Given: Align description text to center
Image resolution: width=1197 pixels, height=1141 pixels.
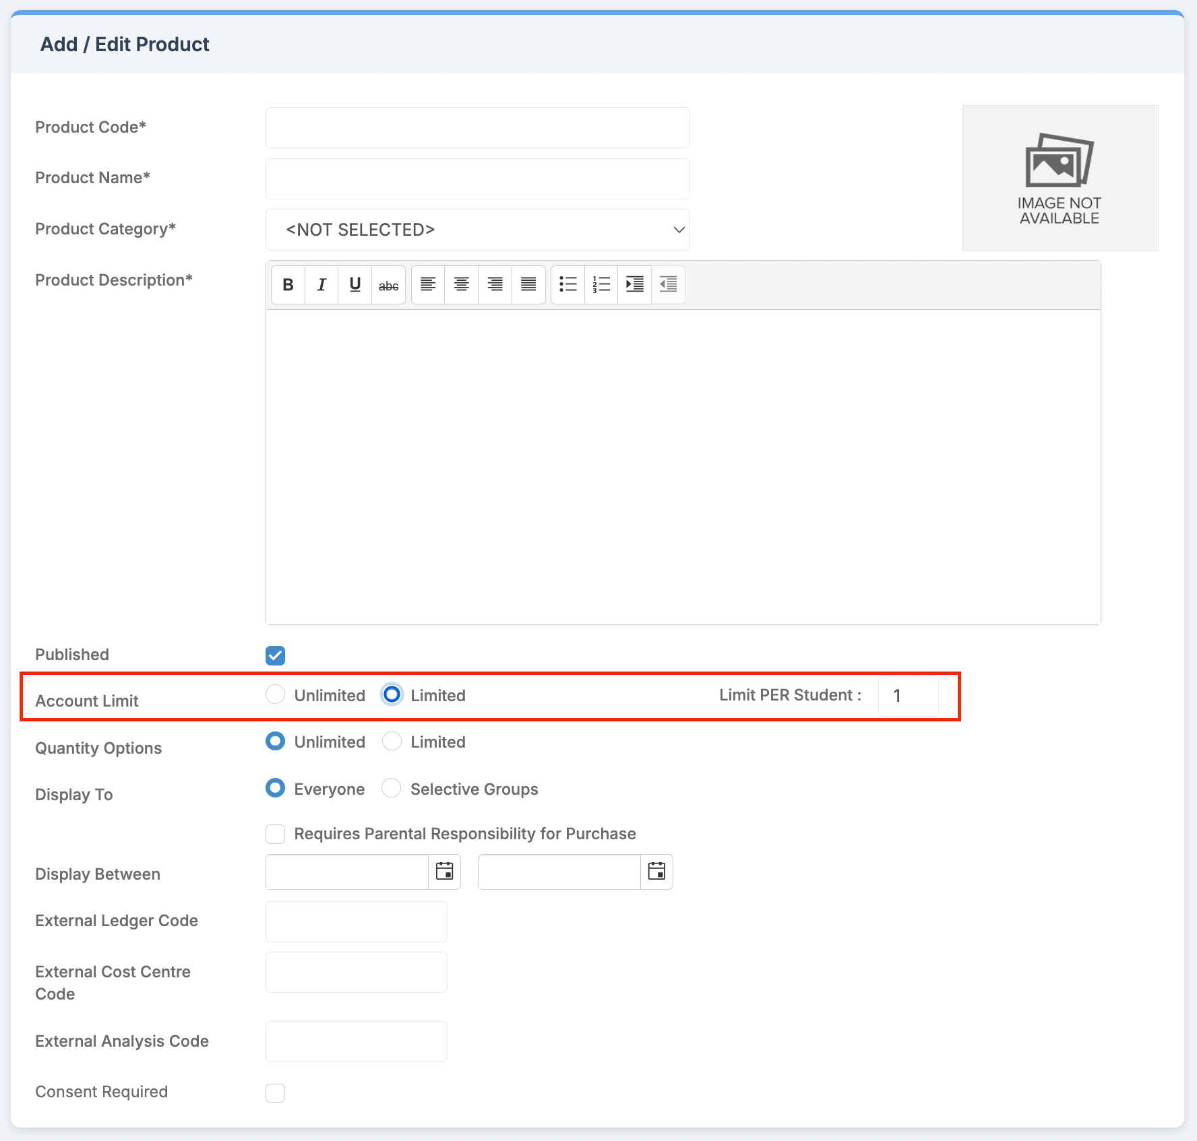Looking at the screenshot, I should (x=461, y=284).
